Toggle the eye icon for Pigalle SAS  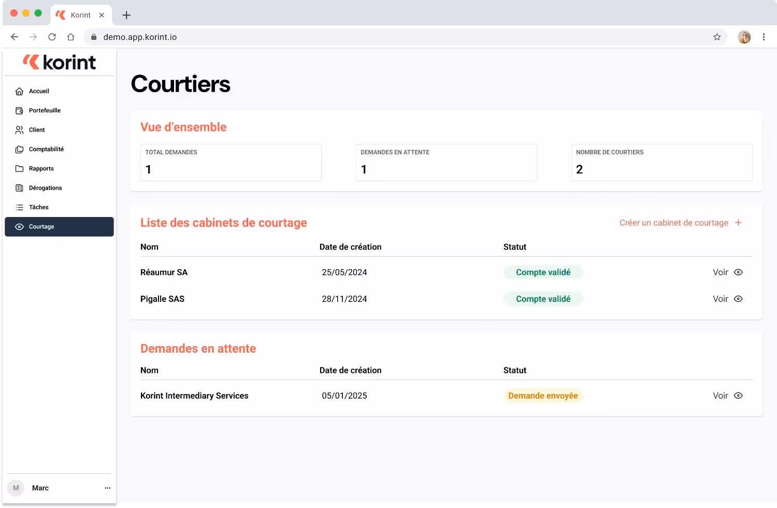click(x=739, y=299)
